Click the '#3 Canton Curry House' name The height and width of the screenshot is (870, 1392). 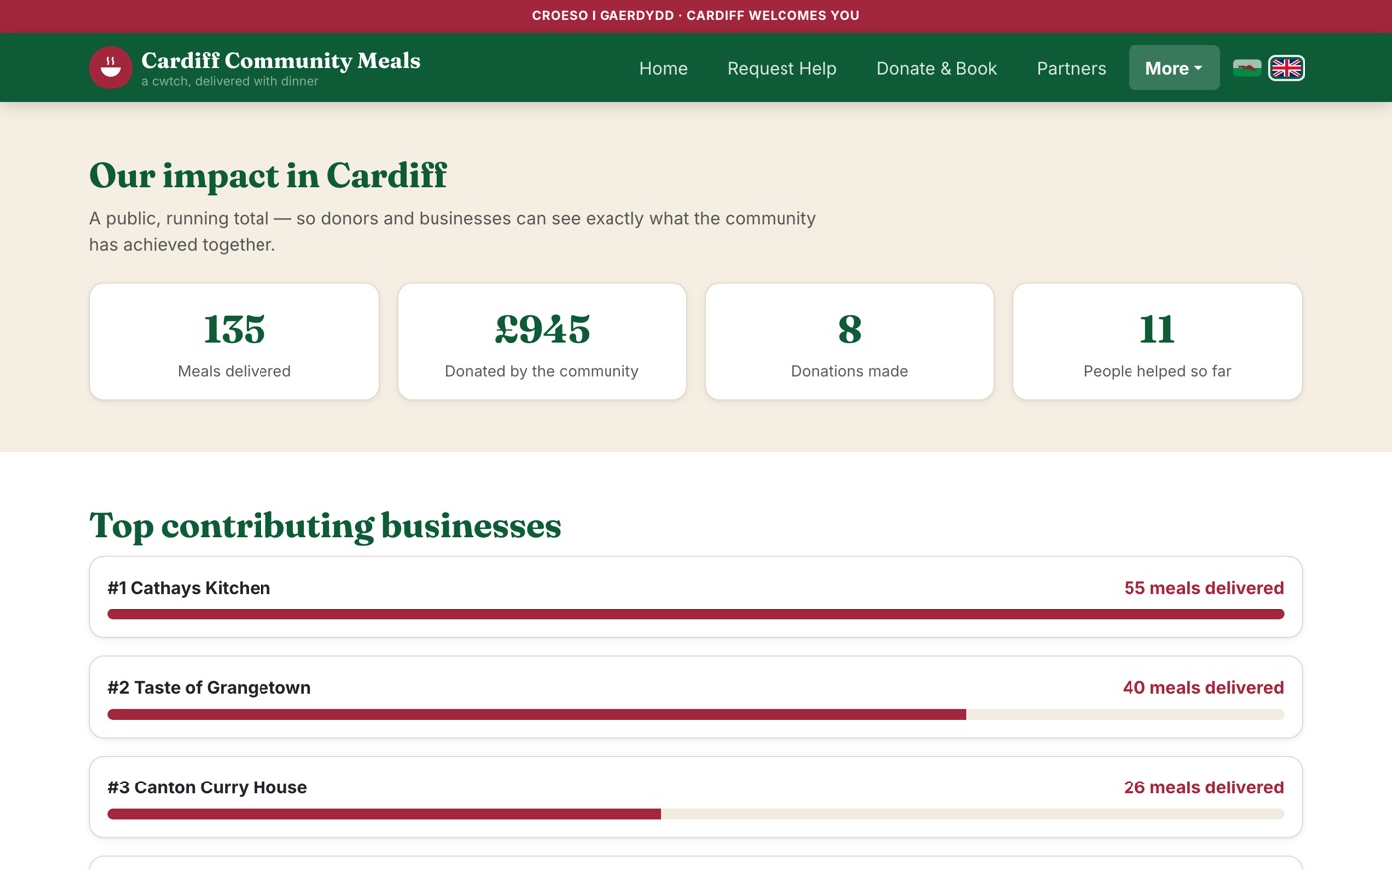point(207,787)
